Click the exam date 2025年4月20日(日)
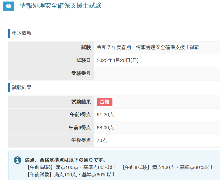 tap(118, 60)
